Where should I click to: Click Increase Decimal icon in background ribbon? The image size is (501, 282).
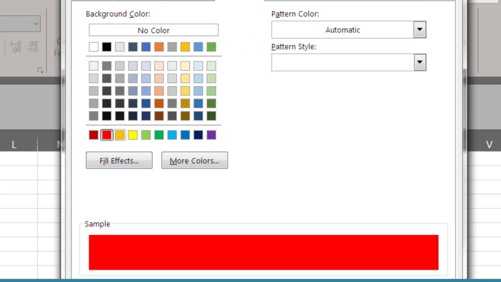(16, 47)
